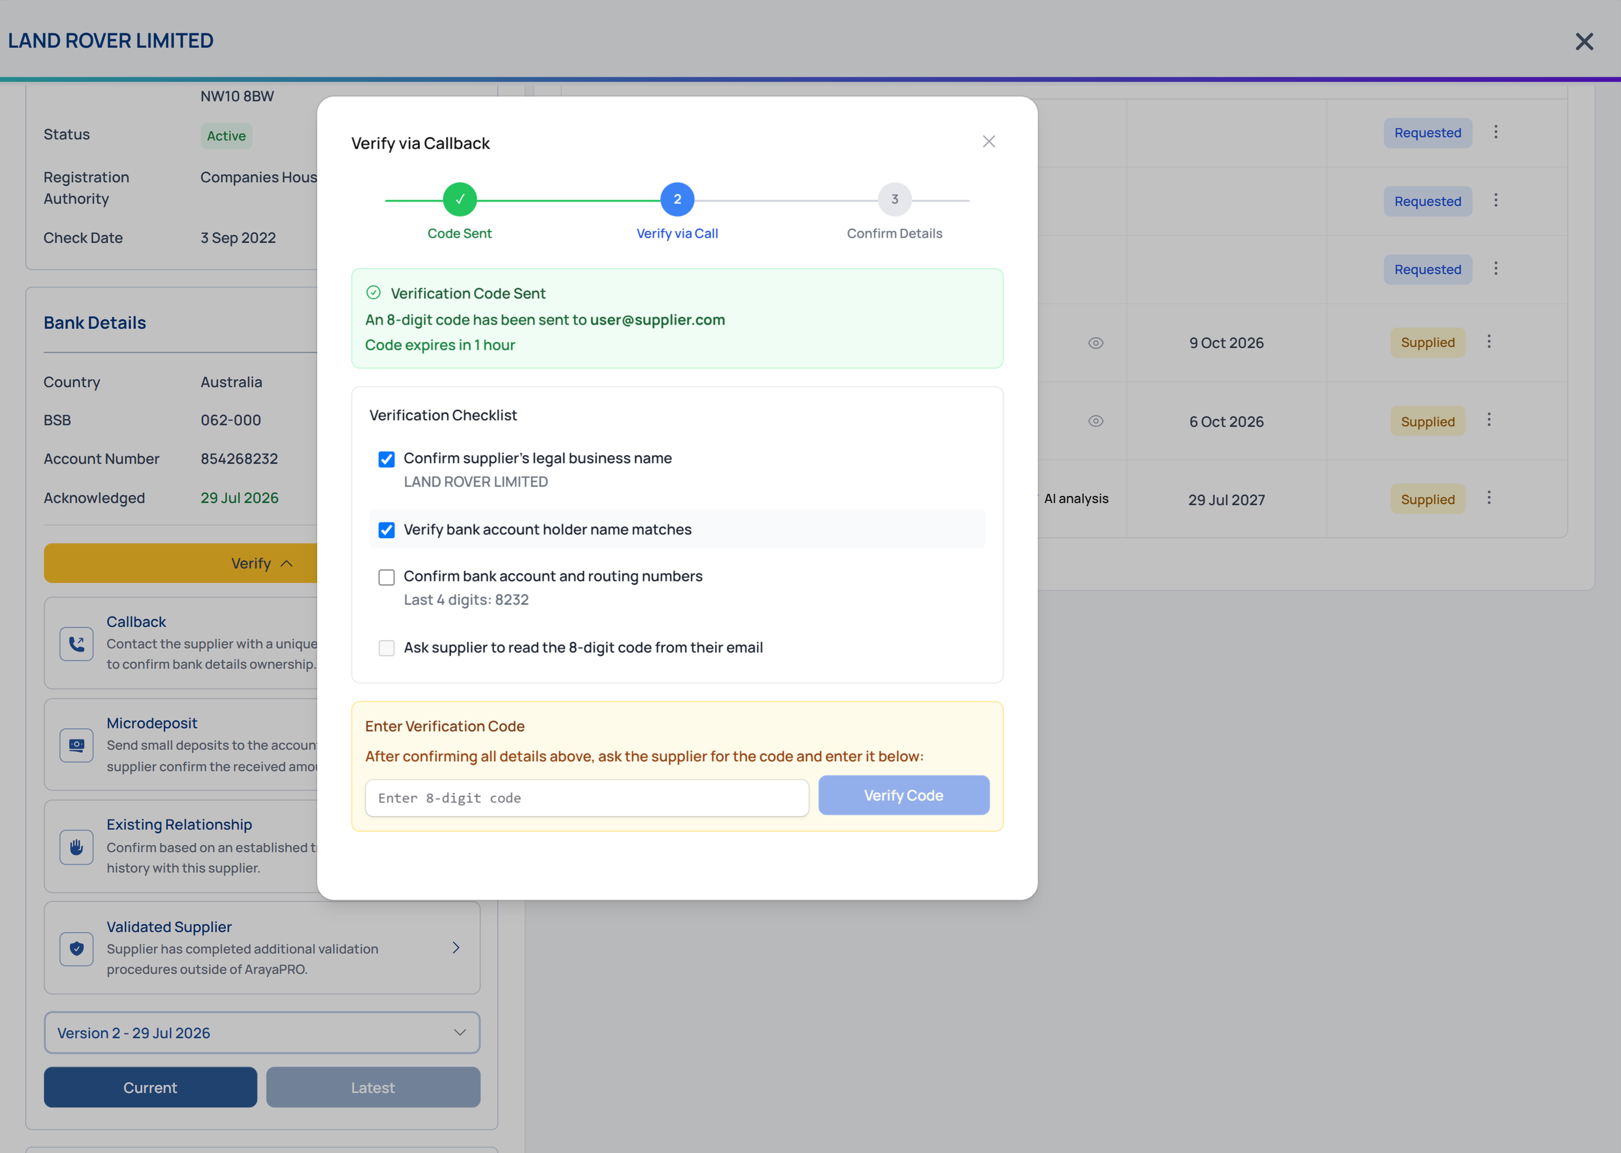
Task: Click the Code Sent step label
Action: coord(460,234)
